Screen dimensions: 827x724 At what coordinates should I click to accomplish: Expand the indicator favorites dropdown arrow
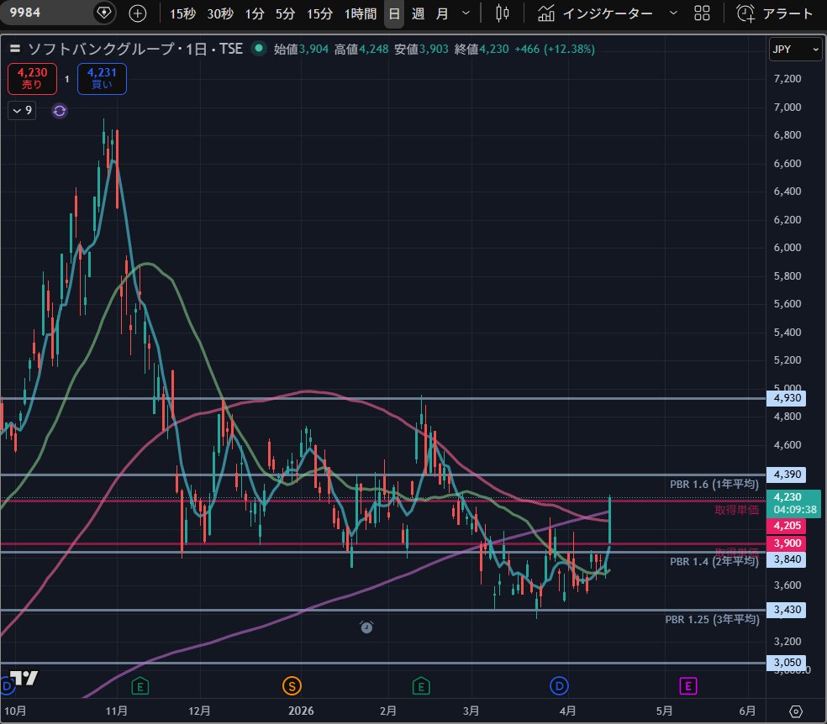pos(673,13)
